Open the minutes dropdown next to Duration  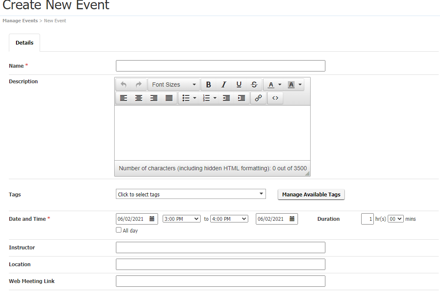click(395, 219)
